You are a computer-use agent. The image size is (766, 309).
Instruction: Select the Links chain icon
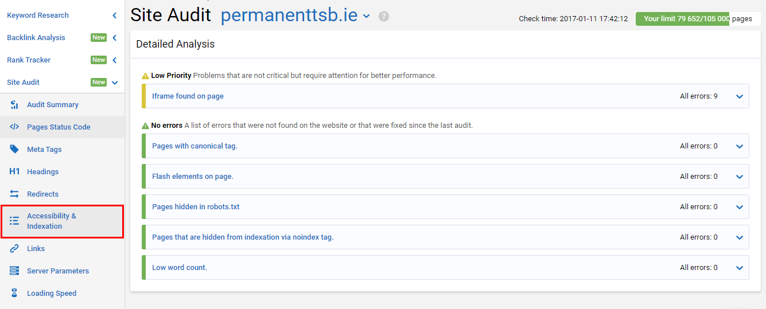pos(14,248)
